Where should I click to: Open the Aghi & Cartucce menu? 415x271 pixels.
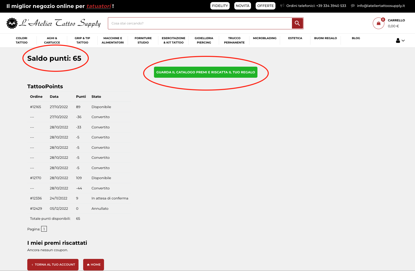tap(52, 40)
